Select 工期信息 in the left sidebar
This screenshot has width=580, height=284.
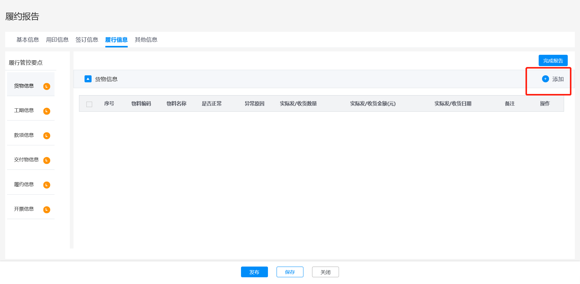pyautogui.click(x=24, y=110)
